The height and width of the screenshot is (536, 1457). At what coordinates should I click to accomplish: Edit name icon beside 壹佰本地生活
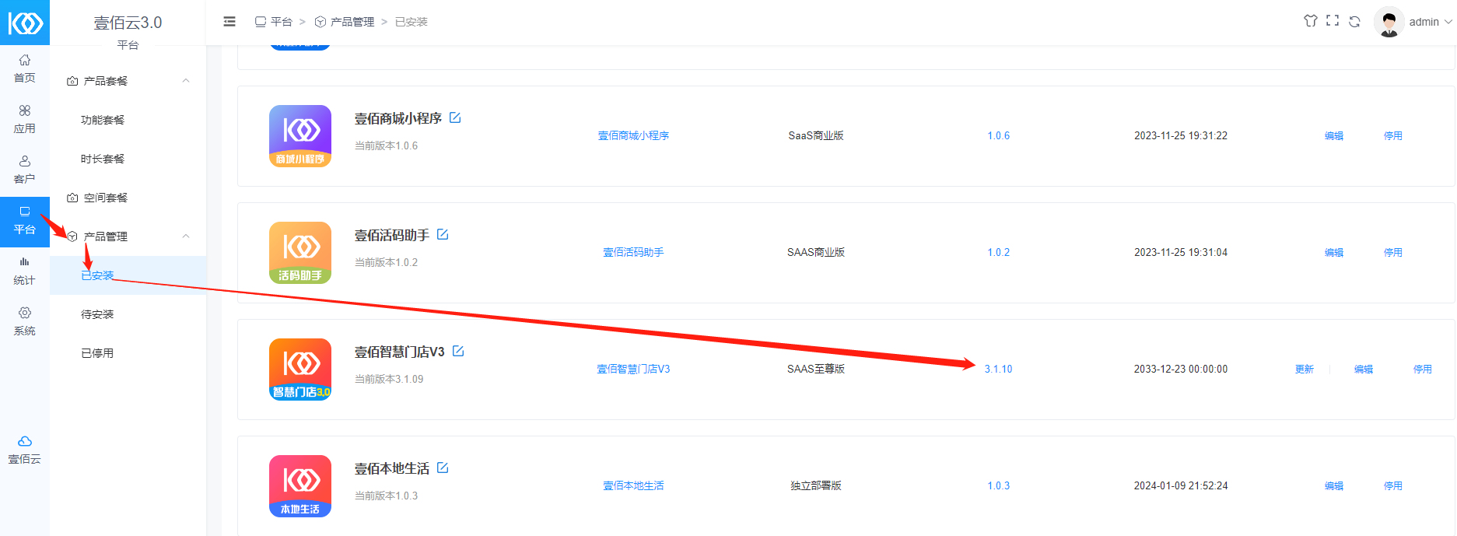pyautogui.click(x=443, y=468)
